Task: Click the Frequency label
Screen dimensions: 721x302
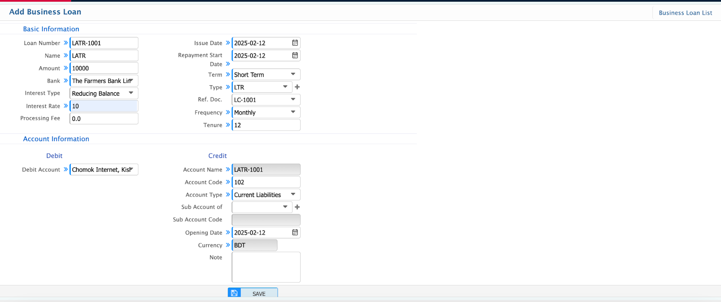Action: click(208, 112)
